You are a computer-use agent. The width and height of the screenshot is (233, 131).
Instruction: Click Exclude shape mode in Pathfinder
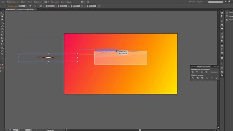[206, 72]
